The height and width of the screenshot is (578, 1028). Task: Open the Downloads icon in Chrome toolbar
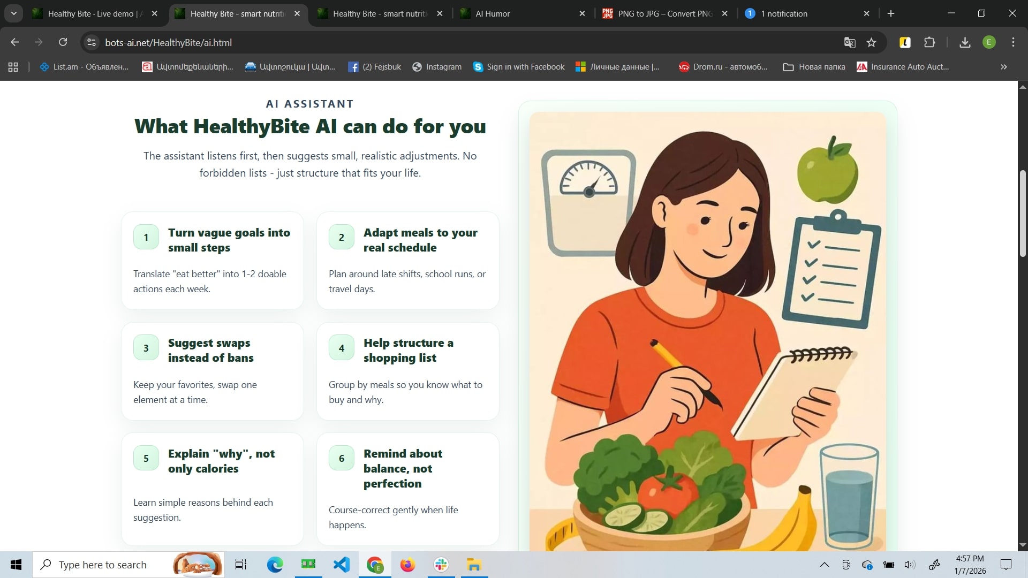(965, 43)
